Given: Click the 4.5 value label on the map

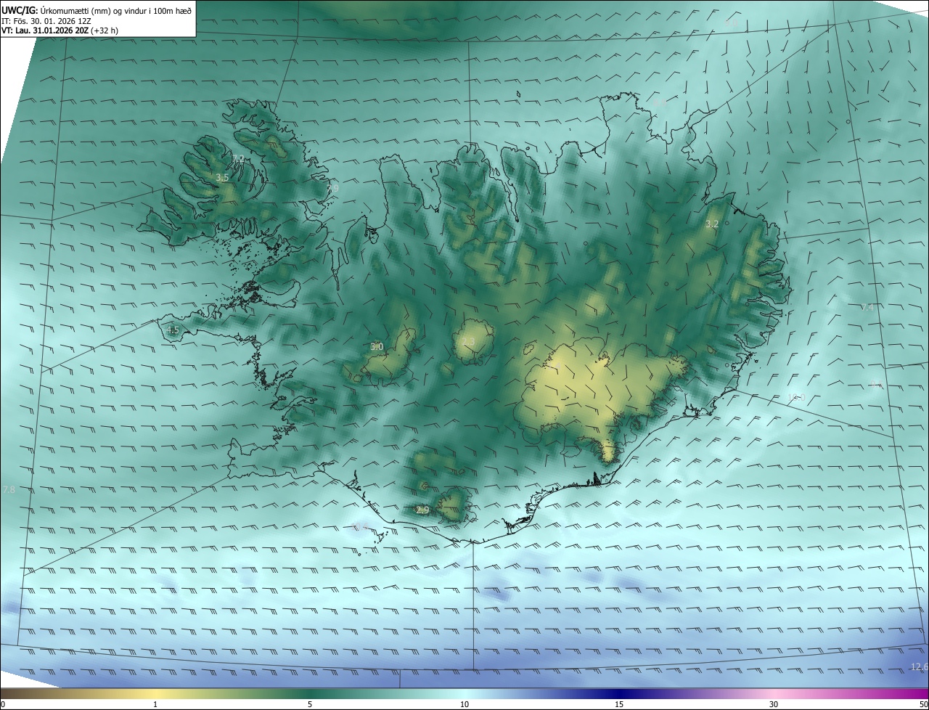Looking at the screenshot, I should (x=173, y=330).
